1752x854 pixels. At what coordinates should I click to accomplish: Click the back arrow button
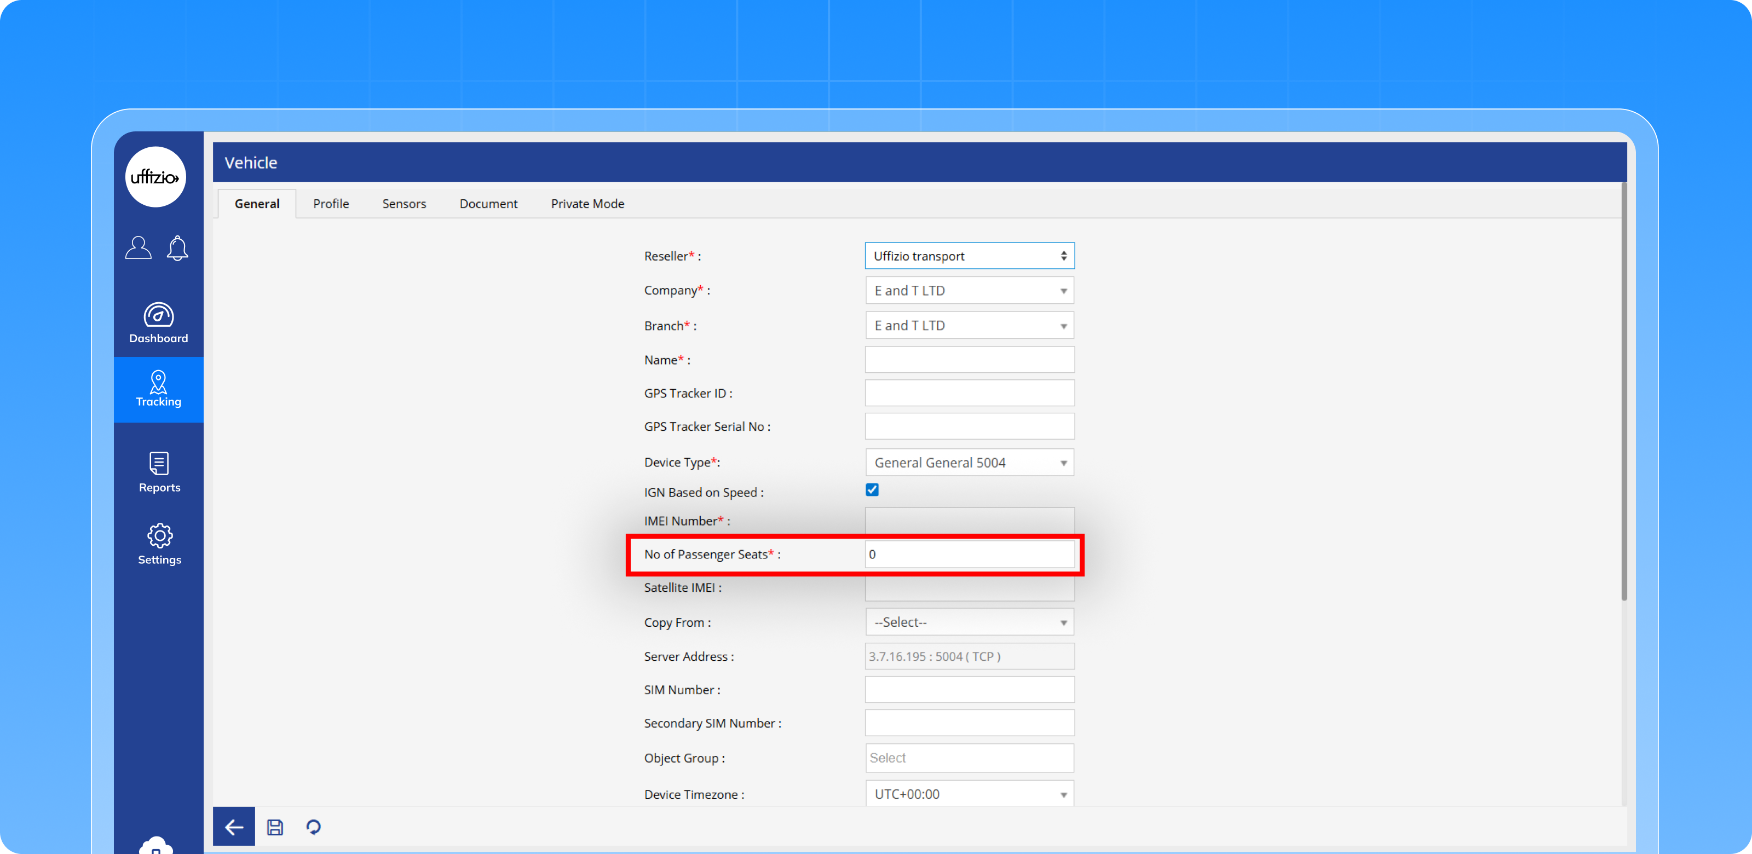(234, 827)
